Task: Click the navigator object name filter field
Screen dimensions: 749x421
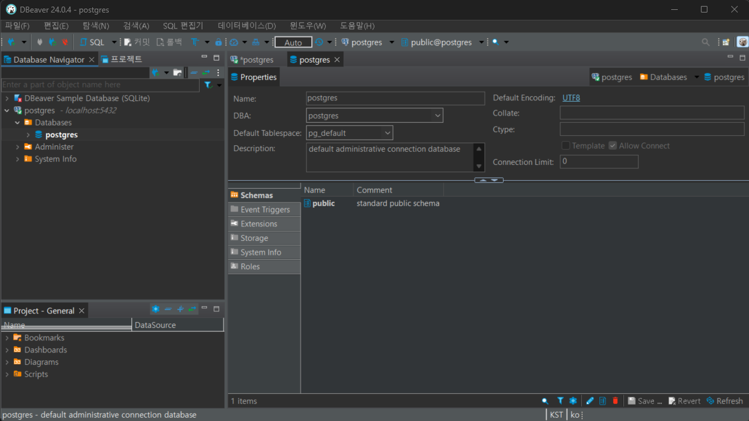Action: pyautogui.click(x=100, y=84)
